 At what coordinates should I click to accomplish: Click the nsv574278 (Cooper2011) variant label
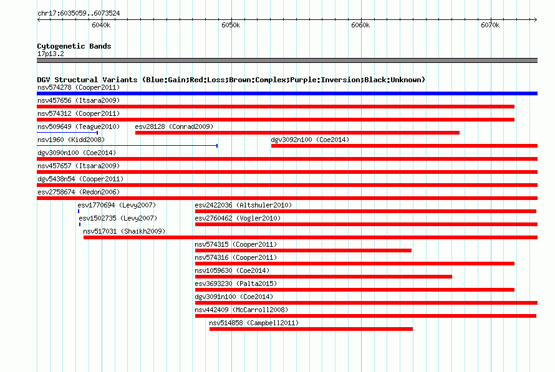[x=79, y=87]
